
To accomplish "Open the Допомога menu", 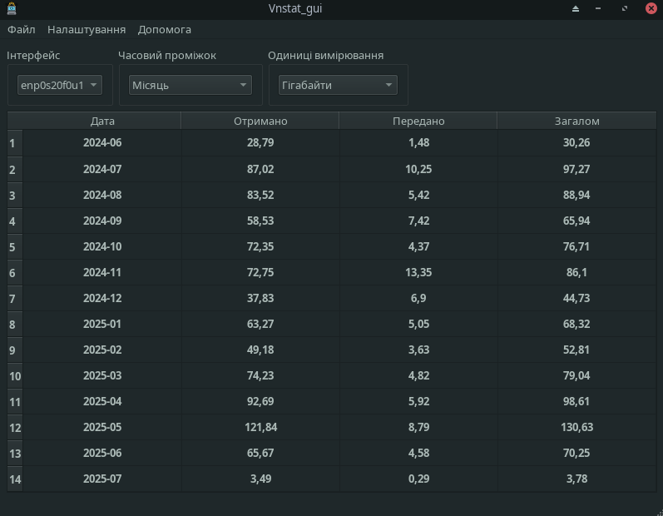I will click(165, 29).
